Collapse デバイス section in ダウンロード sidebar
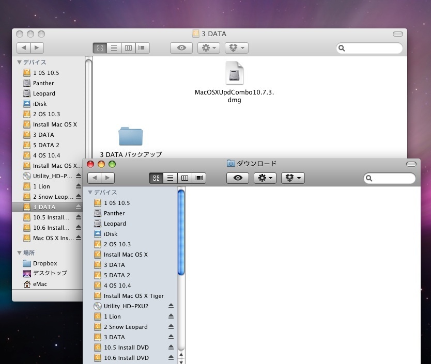 point(90,192)
